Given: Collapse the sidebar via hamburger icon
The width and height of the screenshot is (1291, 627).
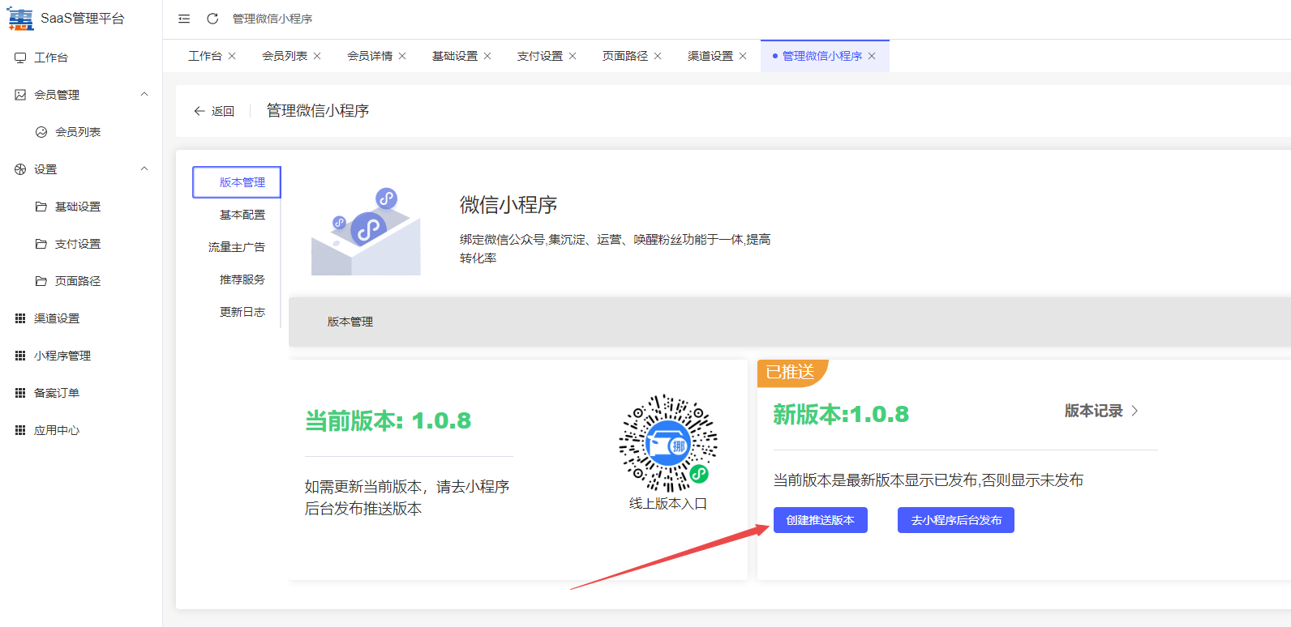Looking at the screenshot, I should pyautogui.click(x=184, y=19).
